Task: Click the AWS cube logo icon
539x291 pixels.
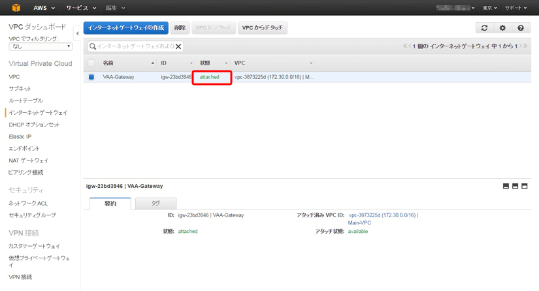Action: [14, 8]
